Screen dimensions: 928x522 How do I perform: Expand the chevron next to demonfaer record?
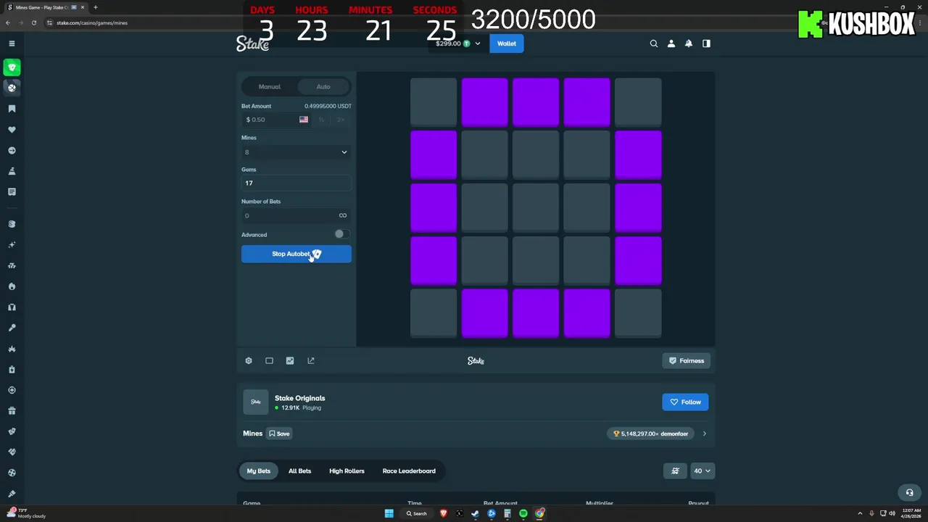704,434
